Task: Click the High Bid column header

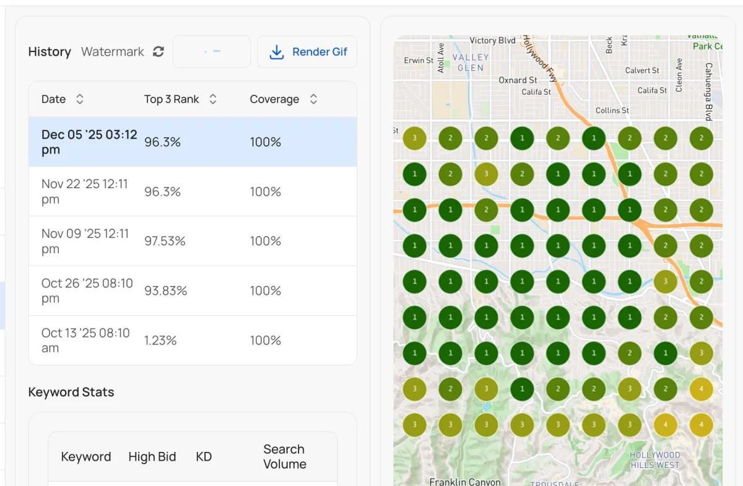Action: [152, 457]
